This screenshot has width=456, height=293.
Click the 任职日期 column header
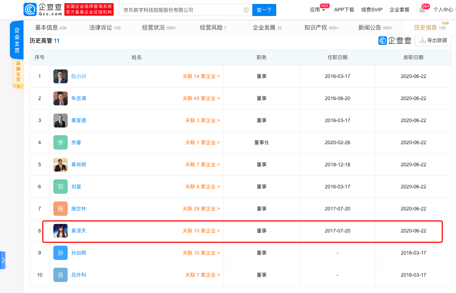click(x=337, y=57)
